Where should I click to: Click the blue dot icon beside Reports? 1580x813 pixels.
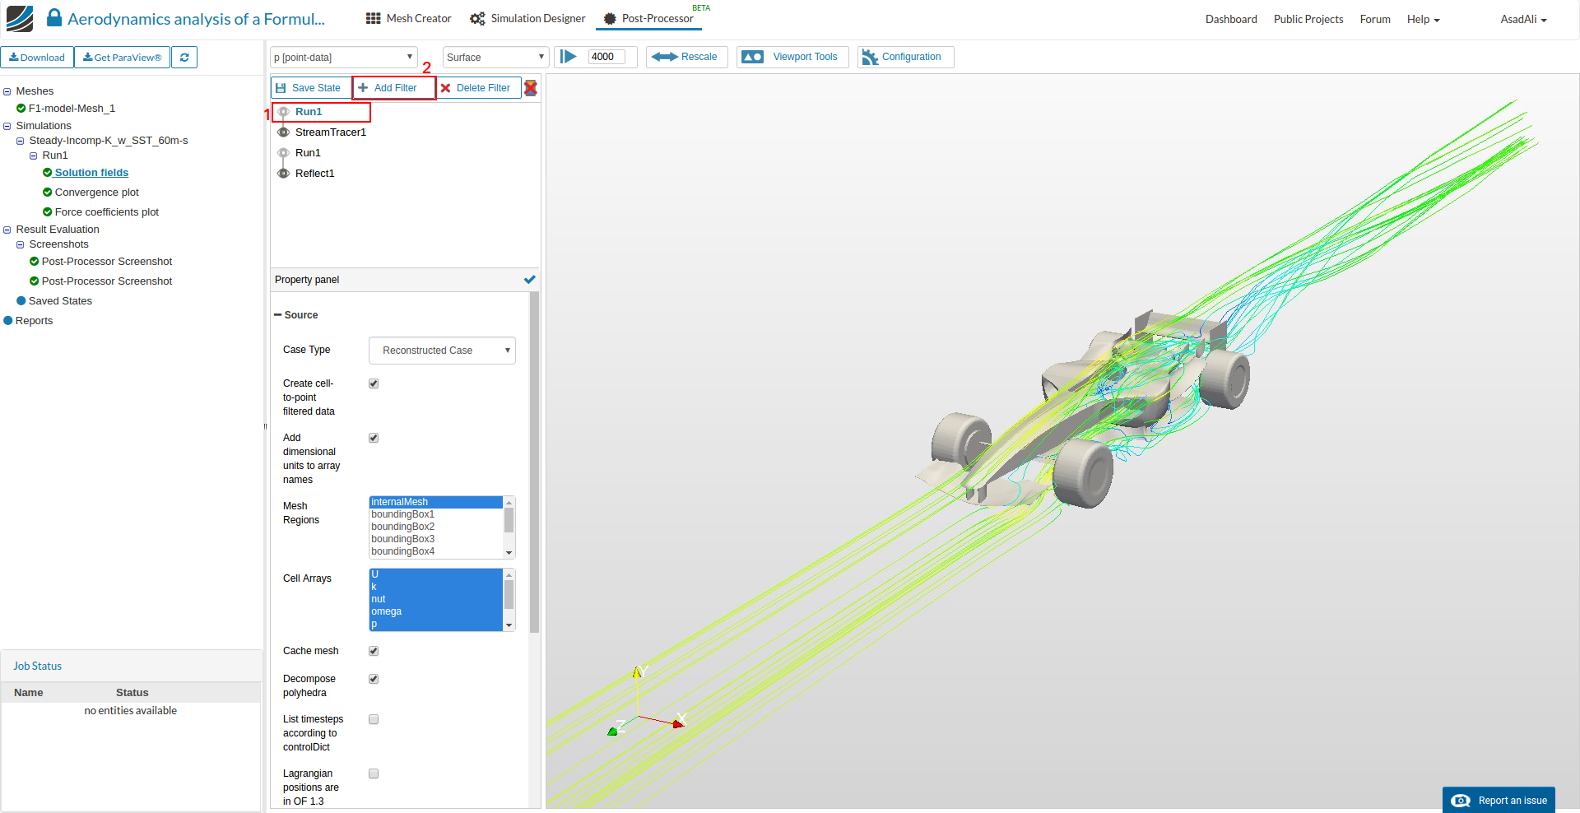point(8,321)
